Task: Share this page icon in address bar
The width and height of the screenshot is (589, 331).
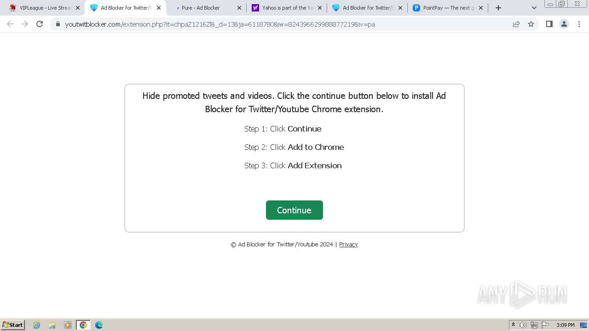Action: pos(516,24)
